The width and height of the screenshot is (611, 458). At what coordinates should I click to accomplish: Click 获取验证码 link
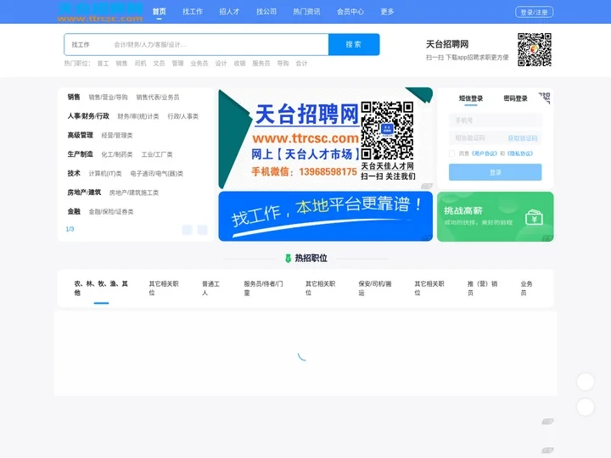pos(523,138)
